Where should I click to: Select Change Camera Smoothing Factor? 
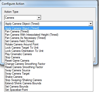pos(49,64)
